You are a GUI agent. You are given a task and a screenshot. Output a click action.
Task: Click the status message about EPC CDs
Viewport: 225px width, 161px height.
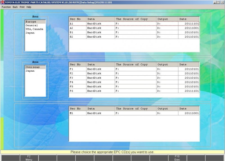[112, 152]
